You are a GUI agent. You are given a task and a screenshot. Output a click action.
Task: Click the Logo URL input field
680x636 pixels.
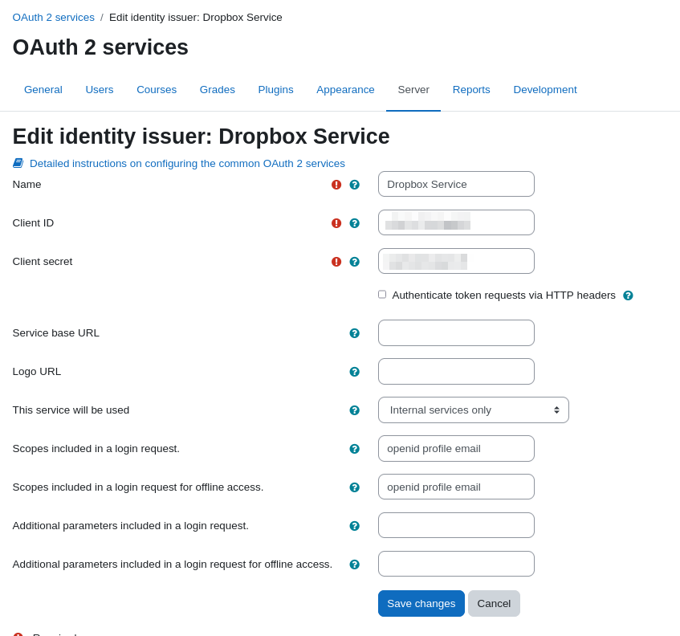pyautogui.click(x=456, y=371)
